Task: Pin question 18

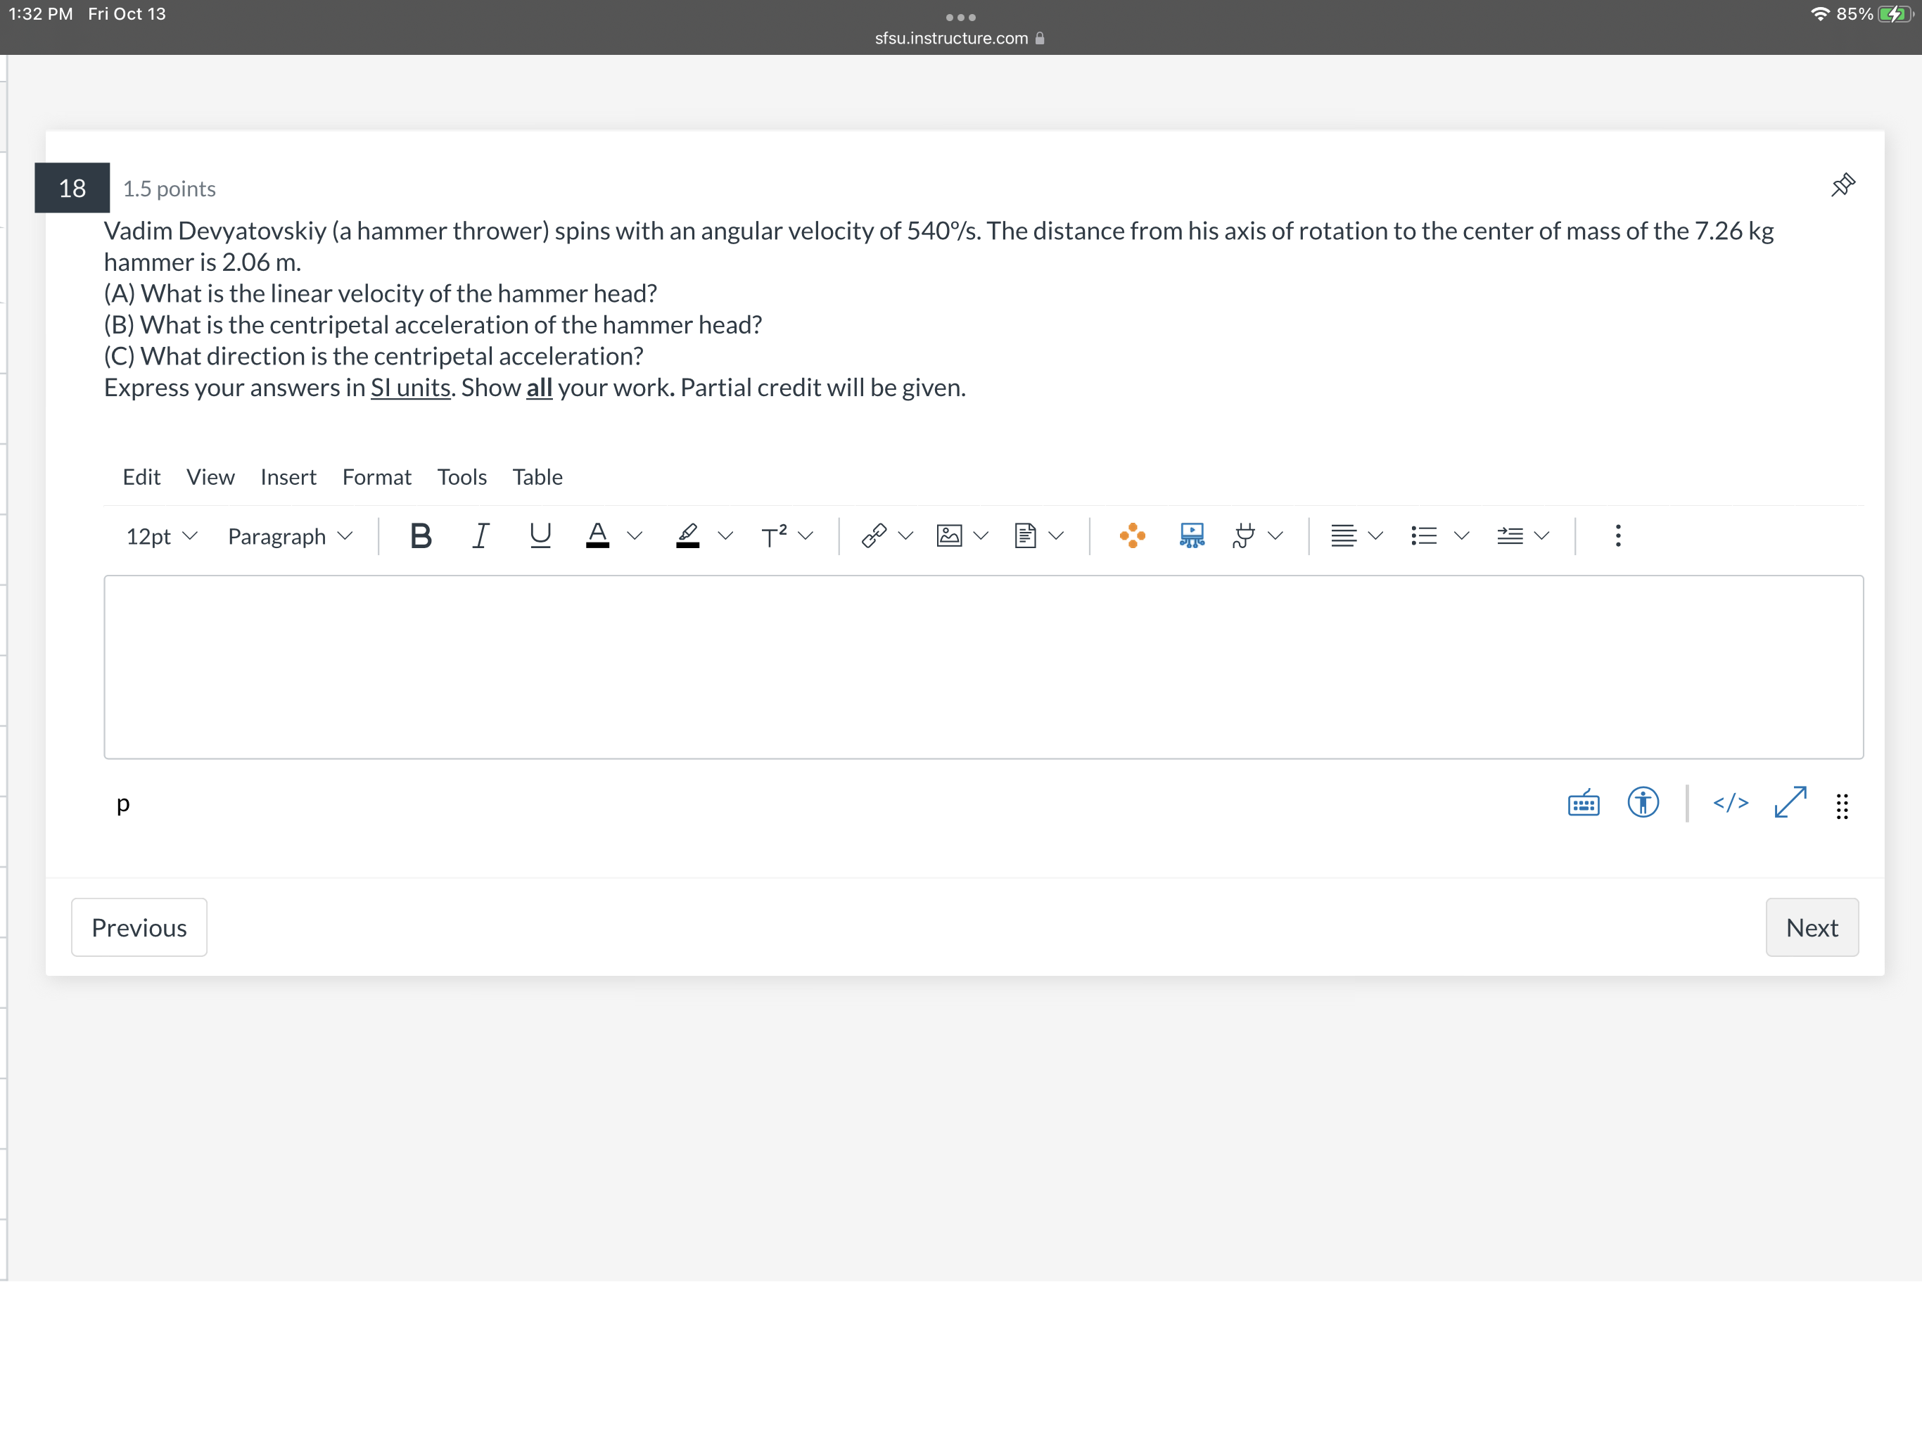Action: tap(1844, 184)
